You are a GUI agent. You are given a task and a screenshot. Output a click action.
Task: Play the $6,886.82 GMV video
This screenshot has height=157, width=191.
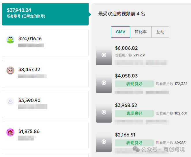[x=104, y=55]
